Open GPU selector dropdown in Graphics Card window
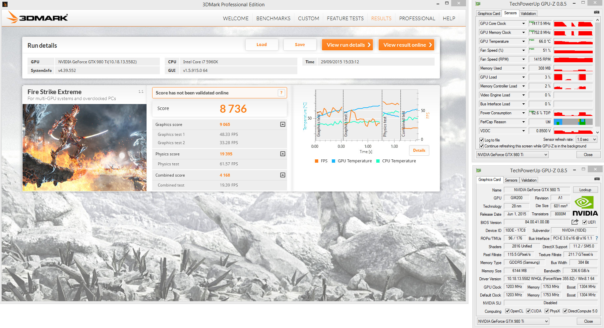 [513, 321]
